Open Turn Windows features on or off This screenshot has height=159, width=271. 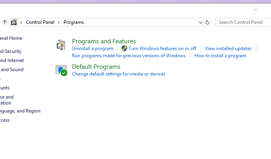pos(162,48)
